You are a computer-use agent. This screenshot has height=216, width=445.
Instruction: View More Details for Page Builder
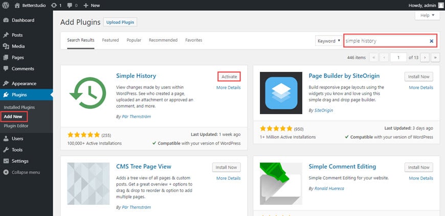coord(421,88)
